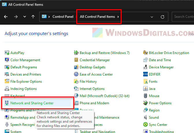The width and height of the screenshot is (194, 133).
Task: Click the Phone and Modem icon
Action: (76, 103)
